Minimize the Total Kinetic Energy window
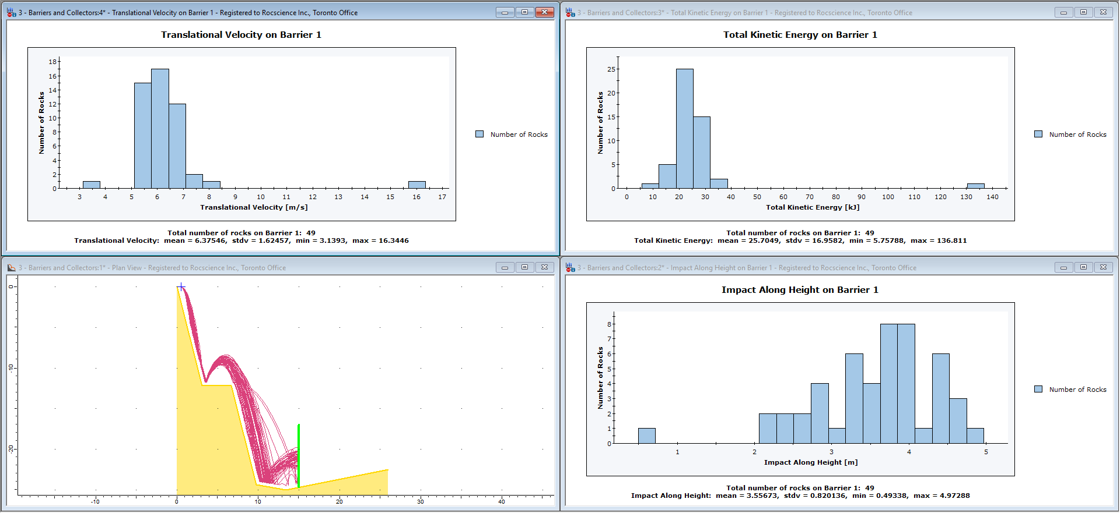 coord(1063,12)
